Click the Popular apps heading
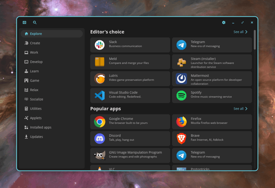275x188 pixels. (x=105, y=109)
